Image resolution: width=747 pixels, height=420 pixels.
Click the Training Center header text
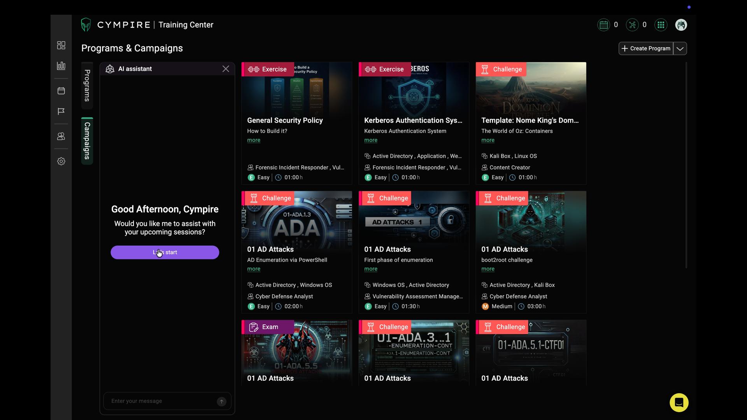click(186, 25)
